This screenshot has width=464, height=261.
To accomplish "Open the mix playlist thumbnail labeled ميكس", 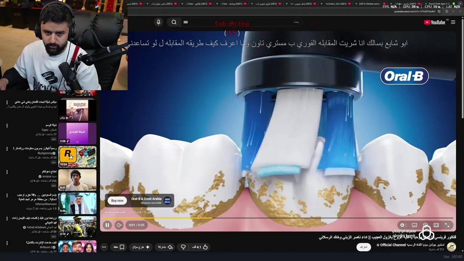I will click(x=78, y=110).
